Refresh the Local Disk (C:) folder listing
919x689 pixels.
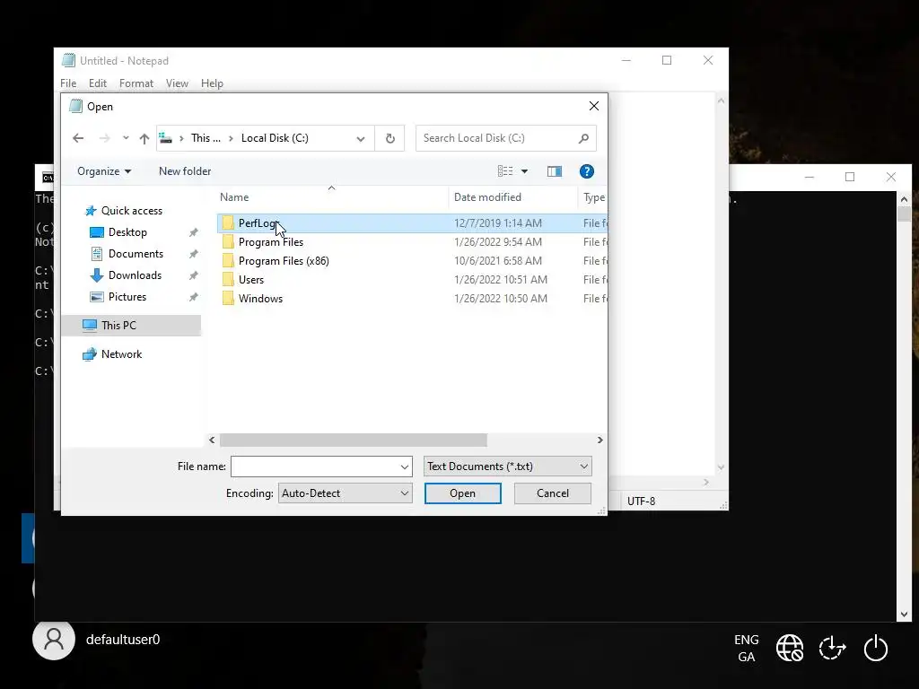pyautogui.click(x=389, y=138)
